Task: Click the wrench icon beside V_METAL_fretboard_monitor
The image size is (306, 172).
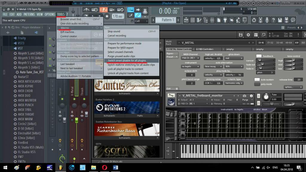Action: pos(171,95)
